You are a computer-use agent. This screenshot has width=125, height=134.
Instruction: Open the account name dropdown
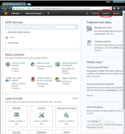[x=95, y=13]
